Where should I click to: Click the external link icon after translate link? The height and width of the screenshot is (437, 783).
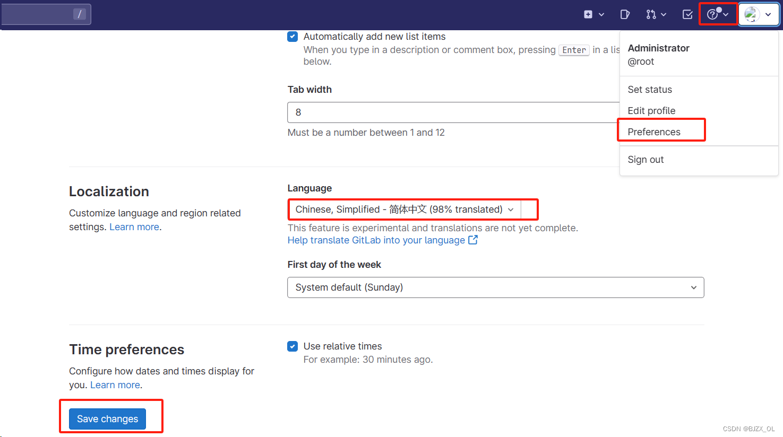[473, 240]
